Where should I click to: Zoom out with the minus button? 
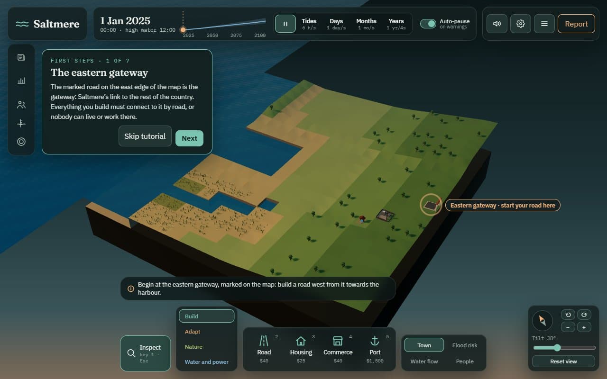click(x=568, y=327)
